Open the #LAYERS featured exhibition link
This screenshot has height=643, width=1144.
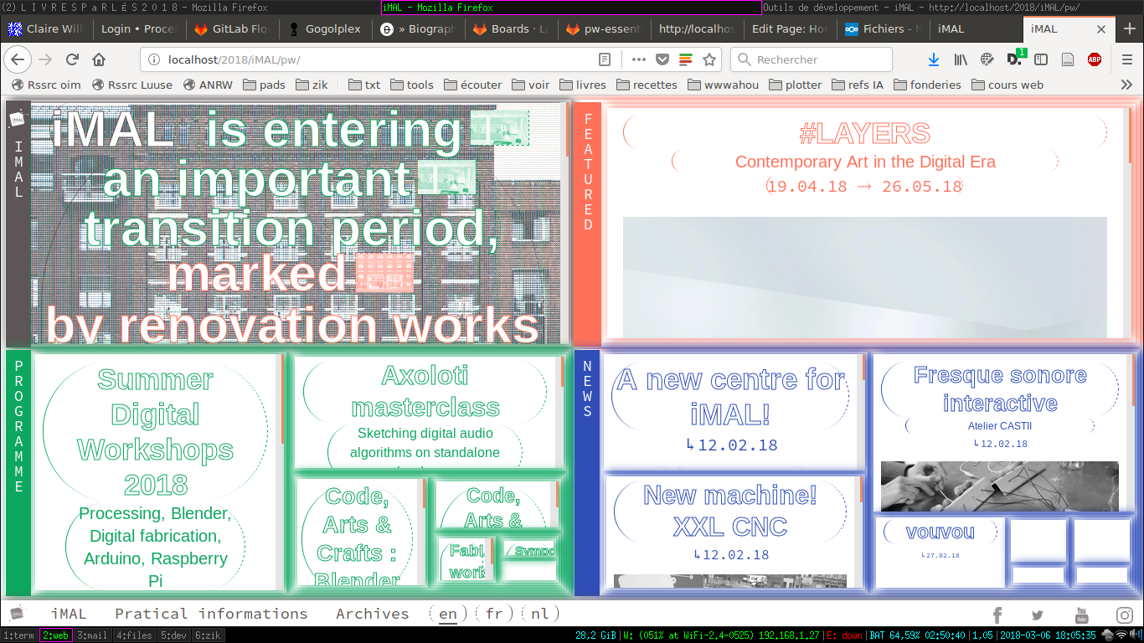(x=864, y=134)
